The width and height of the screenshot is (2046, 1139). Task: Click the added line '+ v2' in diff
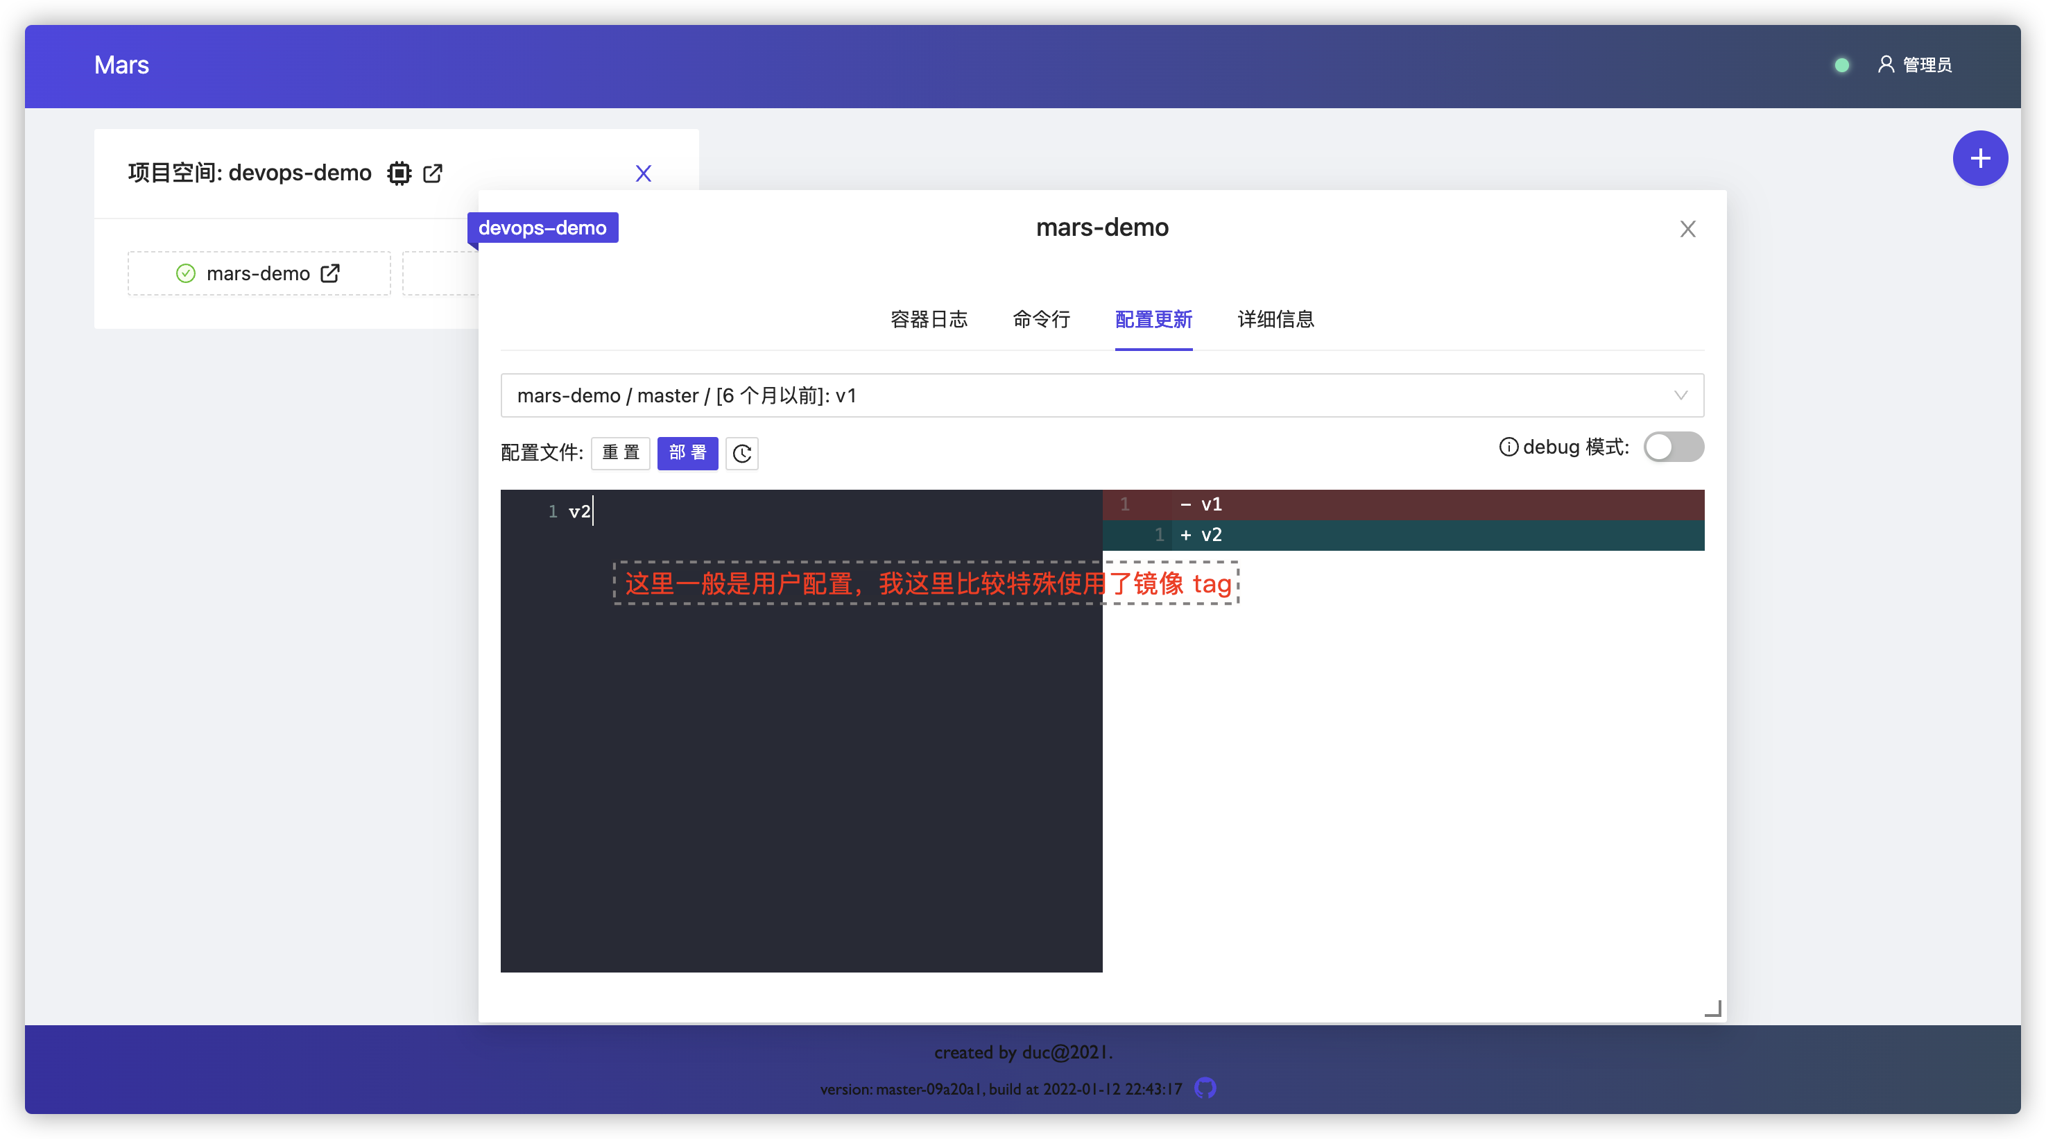[1402, 535]
